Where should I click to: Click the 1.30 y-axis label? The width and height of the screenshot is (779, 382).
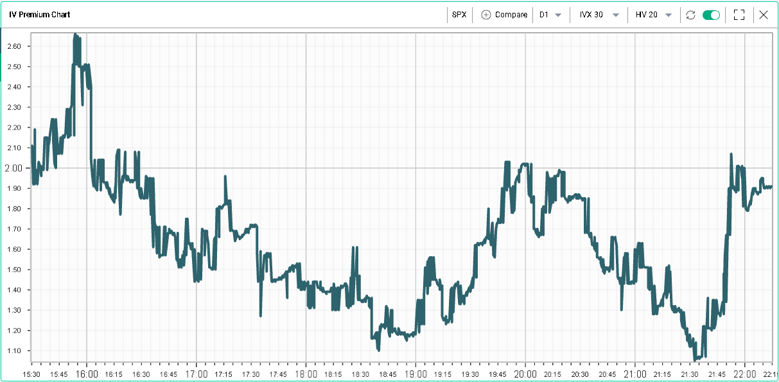coord(15,310)
